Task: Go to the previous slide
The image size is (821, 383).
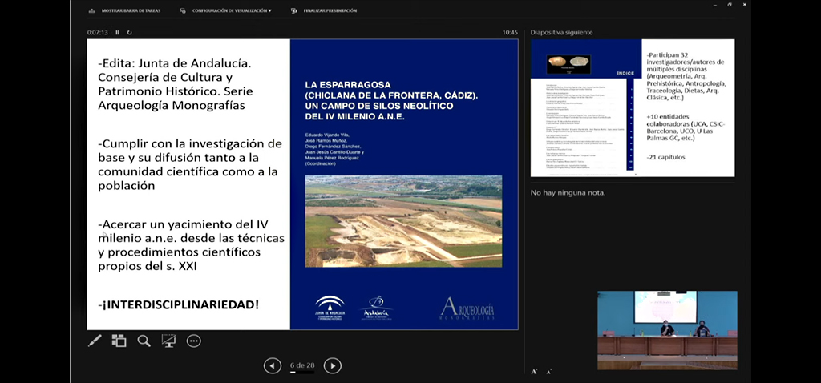Action: 273,365
